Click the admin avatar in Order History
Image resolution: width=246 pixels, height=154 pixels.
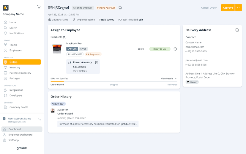click(x=53, y=110)
